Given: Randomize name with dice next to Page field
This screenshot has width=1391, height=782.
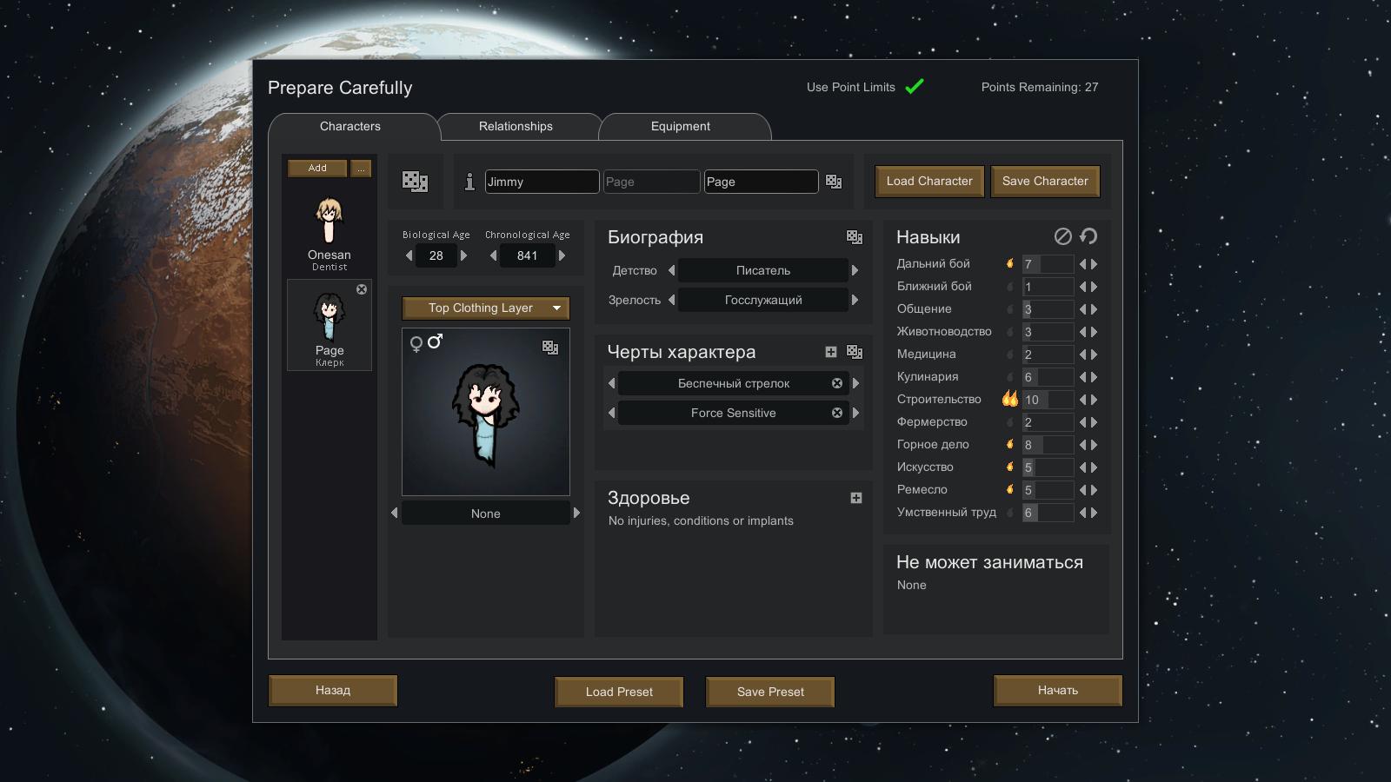Looking at the screenshot, I should (834, 181).
